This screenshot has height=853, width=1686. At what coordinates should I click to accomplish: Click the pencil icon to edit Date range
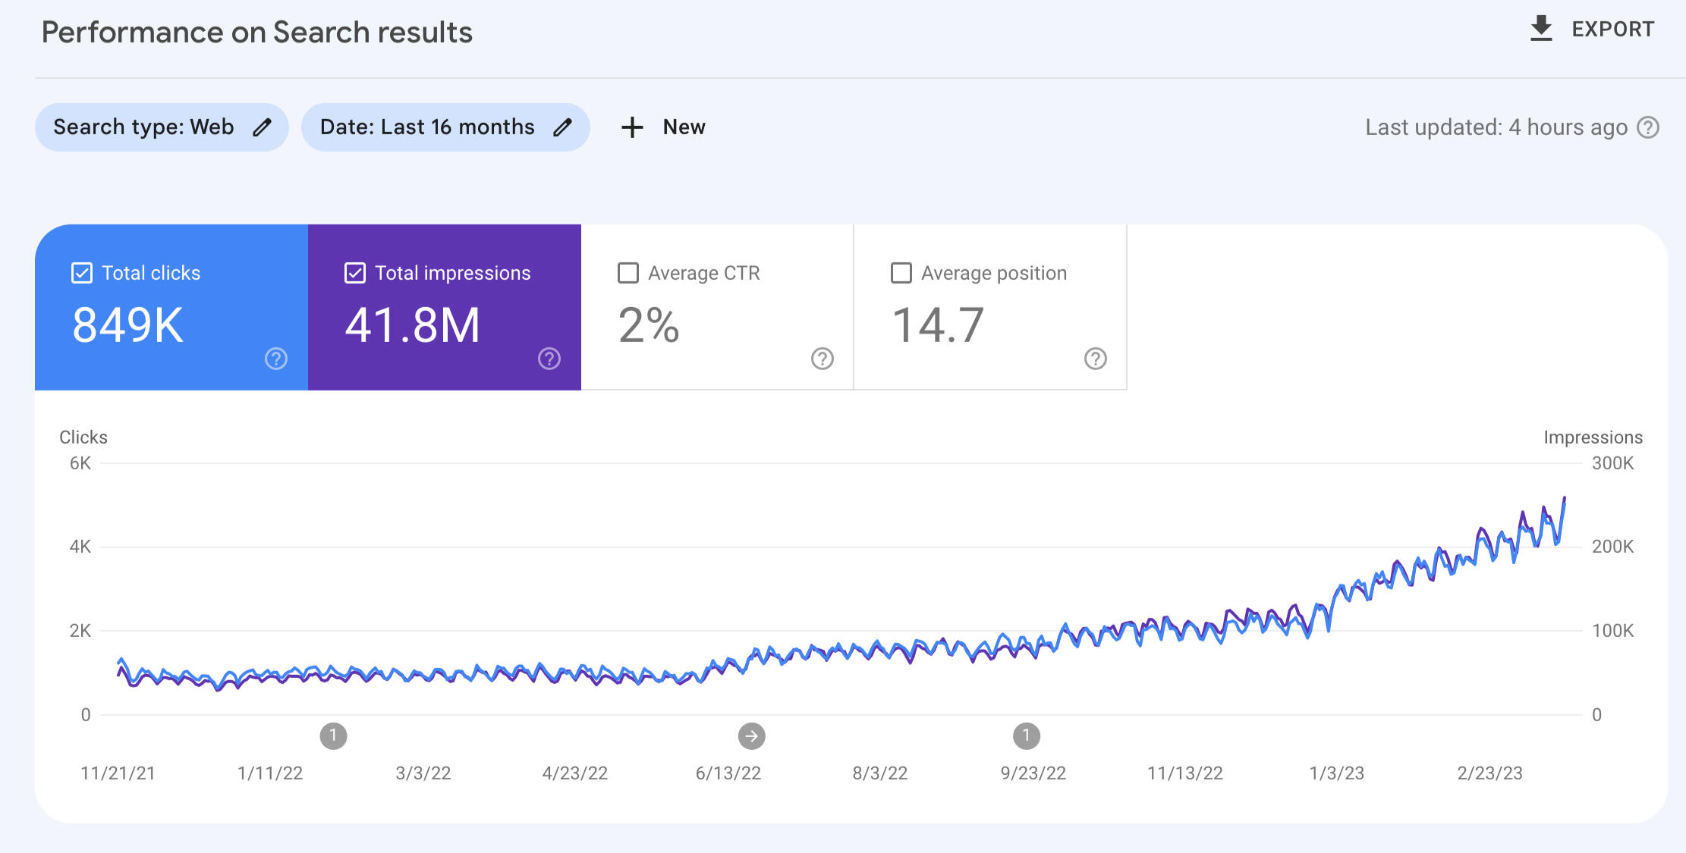(562, 127)
